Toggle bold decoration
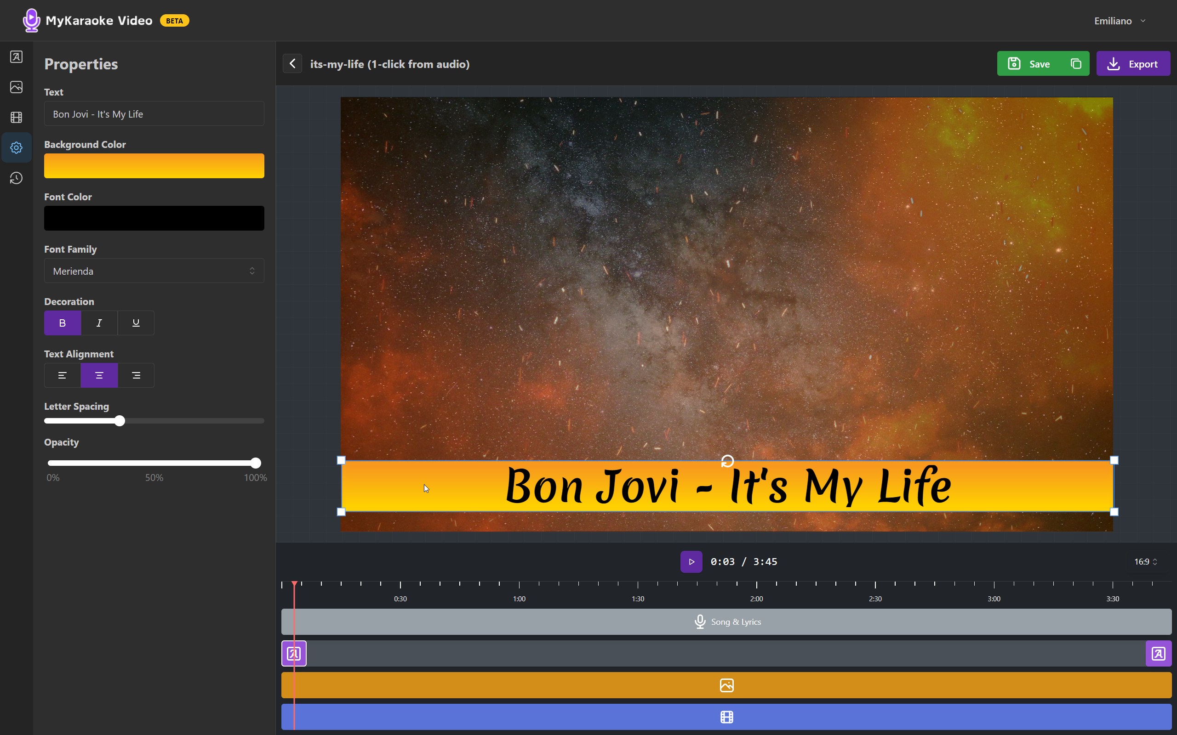Viewport: 1177px width, 735px height. coord(62,323)
